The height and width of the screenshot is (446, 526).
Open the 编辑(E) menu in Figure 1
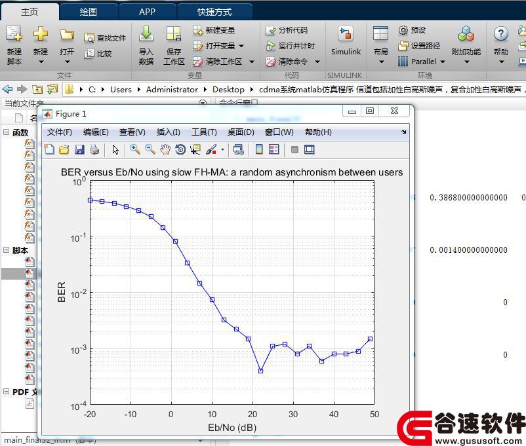coord(96,132)
